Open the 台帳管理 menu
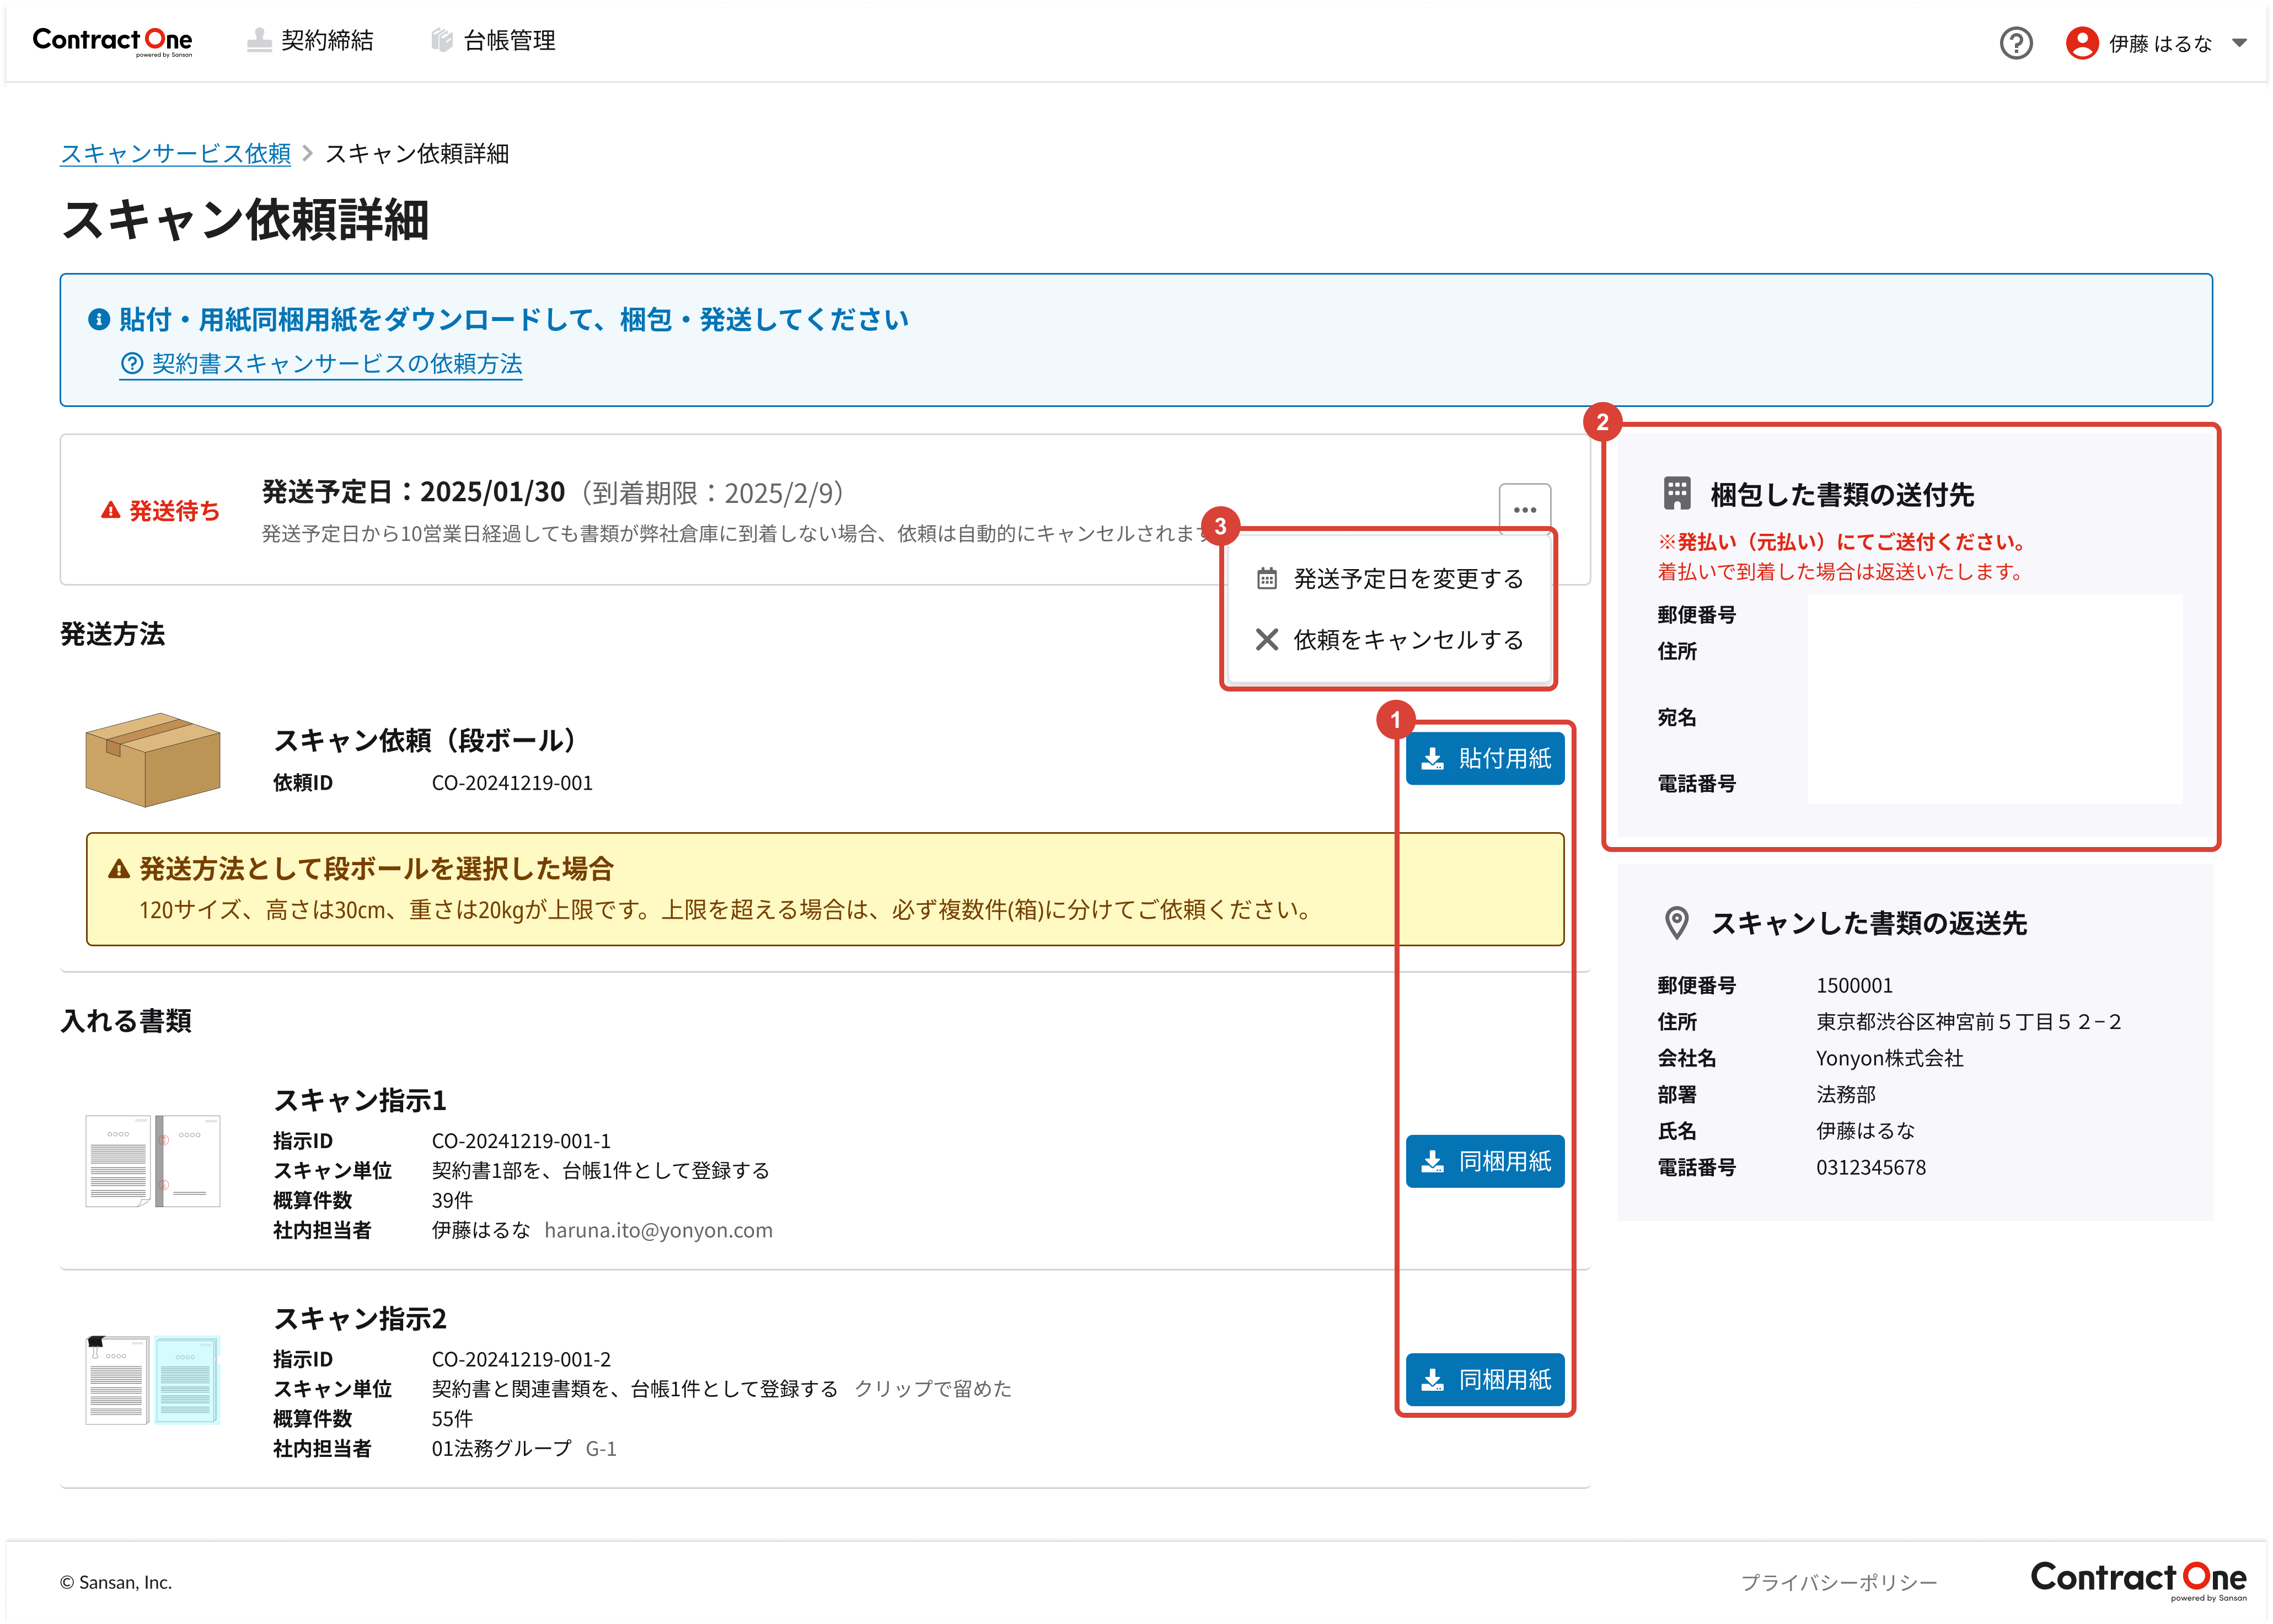Image resolution: width=2273 pixels, height=1624 pixels. (493, 41)
